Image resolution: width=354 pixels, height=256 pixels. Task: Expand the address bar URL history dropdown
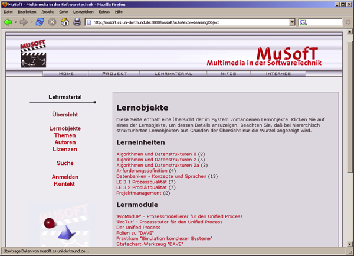pyautogui.click(x=292, y=22)
